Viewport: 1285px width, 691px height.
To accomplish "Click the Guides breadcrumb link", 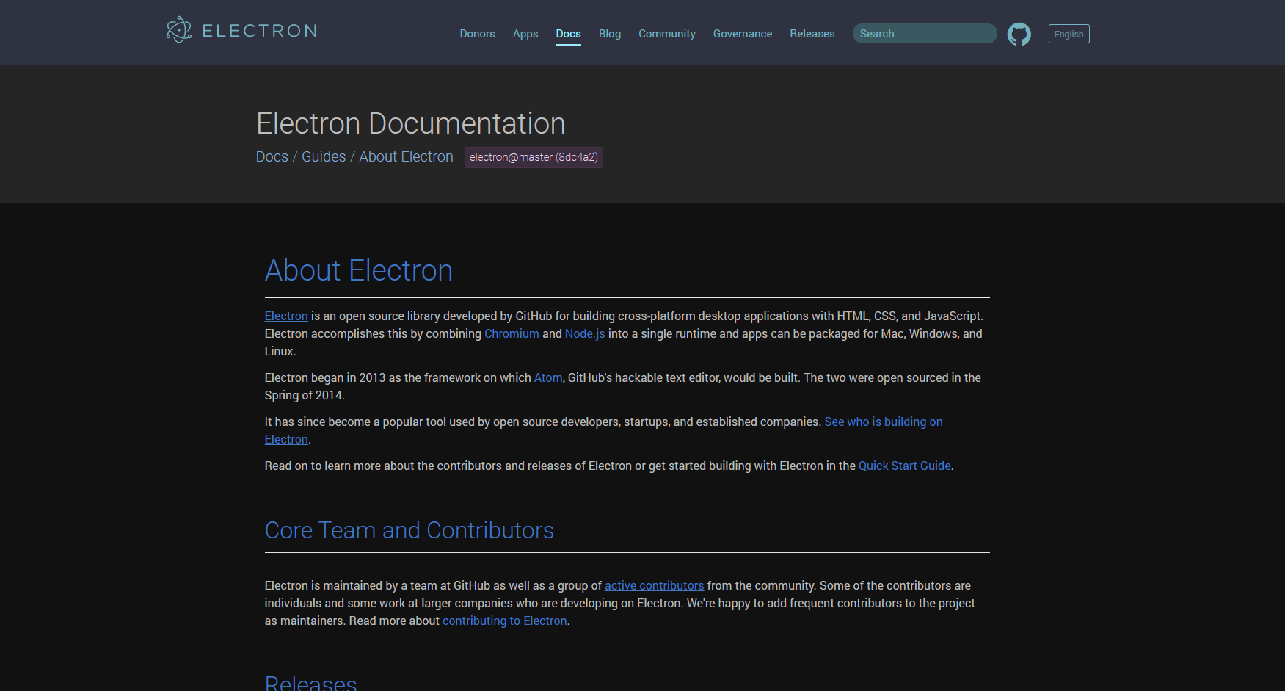I will click(324, 156).
